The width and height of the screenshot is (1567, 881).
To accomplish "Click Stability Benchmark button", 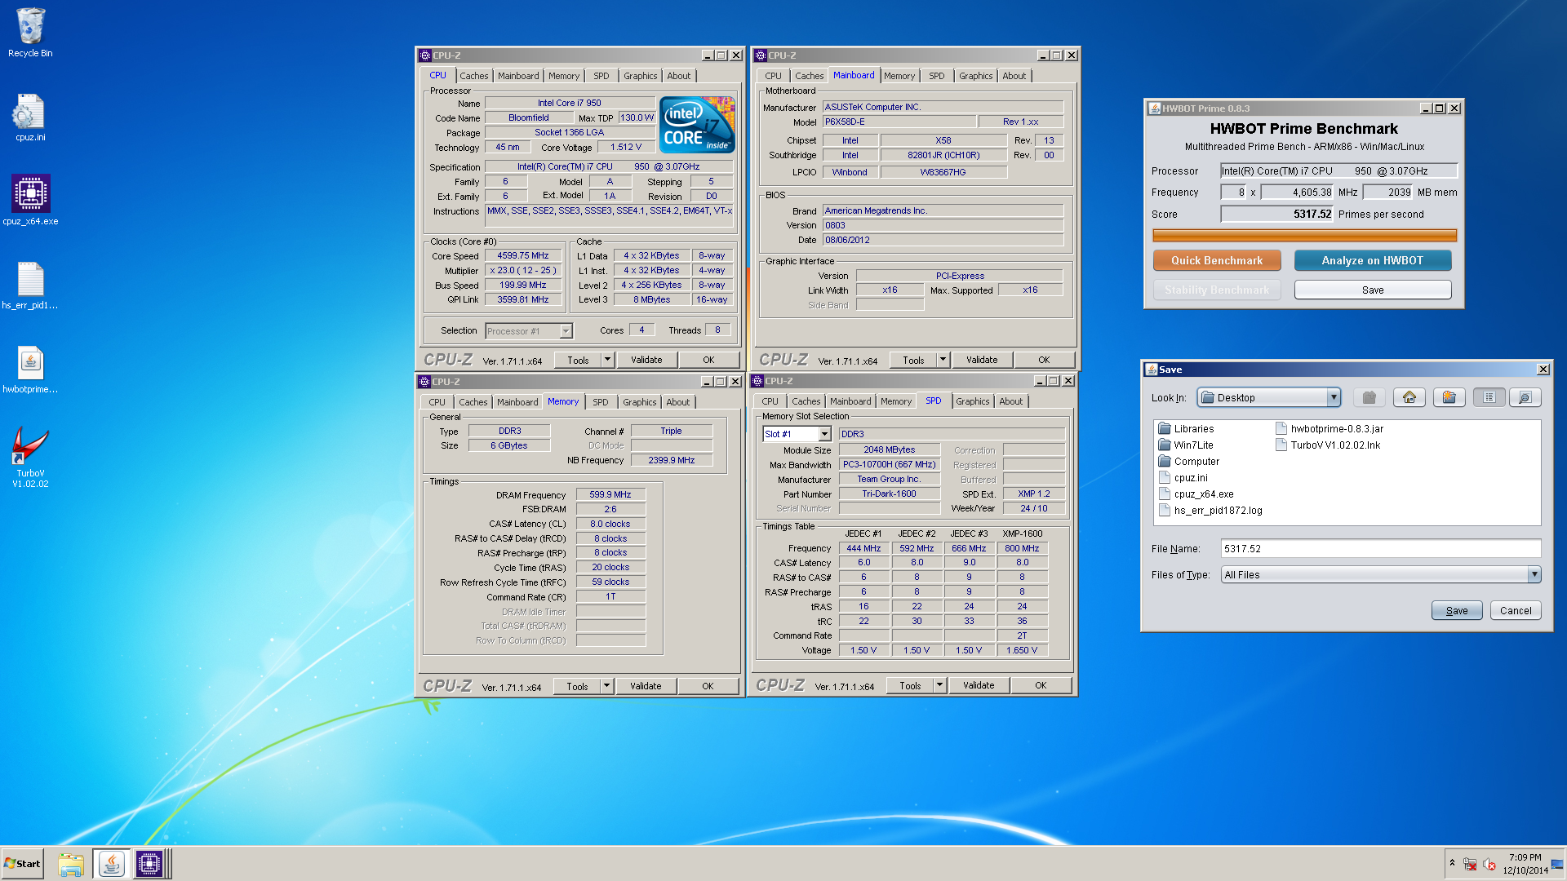I will 1217,290.
